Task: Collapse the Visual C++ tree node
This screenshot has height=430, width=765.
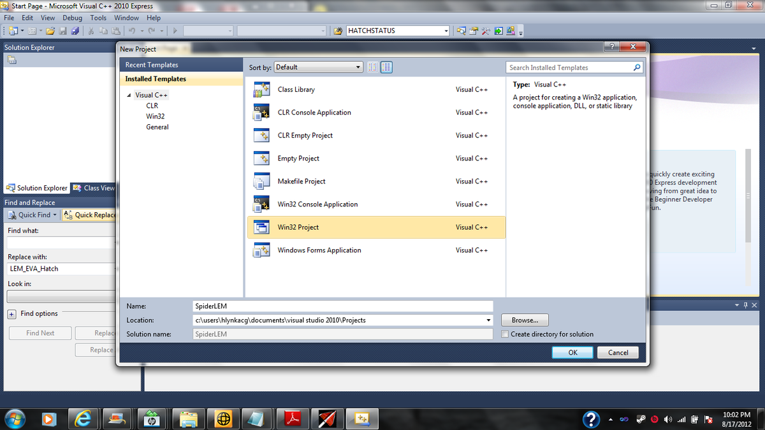Action: [129, 96]
